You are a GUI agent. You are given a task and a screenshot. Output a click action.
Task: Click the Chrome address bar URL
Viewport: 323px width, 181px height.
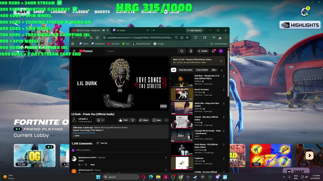tap(140, 37)
